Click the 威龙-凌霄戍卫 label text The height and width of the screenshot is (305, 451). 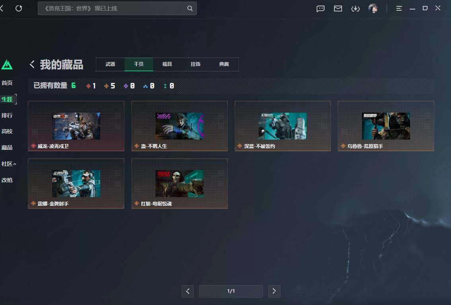(x=53, y=146)
